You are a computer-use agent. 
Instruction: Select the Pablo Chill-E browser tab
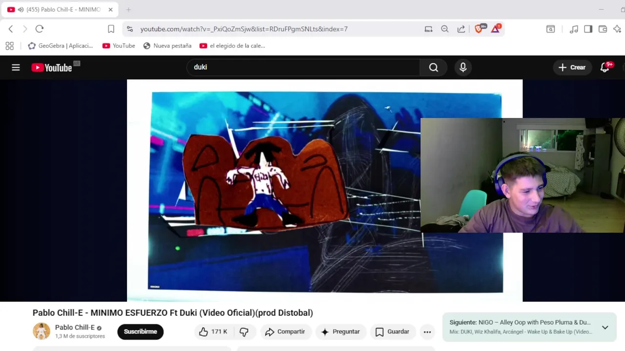pyautogui.click(x=60, y=10)
